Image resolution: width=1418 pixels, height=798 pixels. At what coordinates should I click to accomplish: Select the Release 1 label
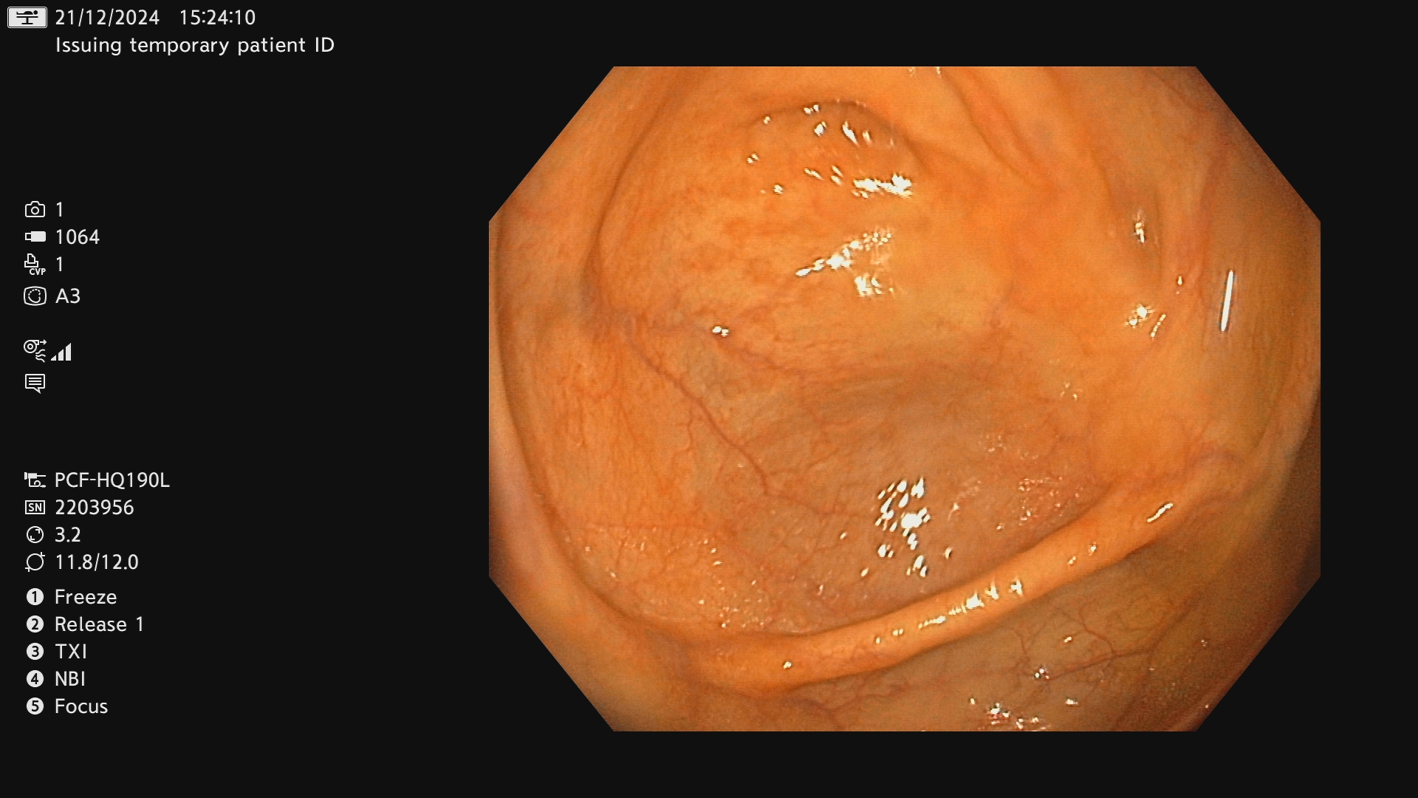99,624
